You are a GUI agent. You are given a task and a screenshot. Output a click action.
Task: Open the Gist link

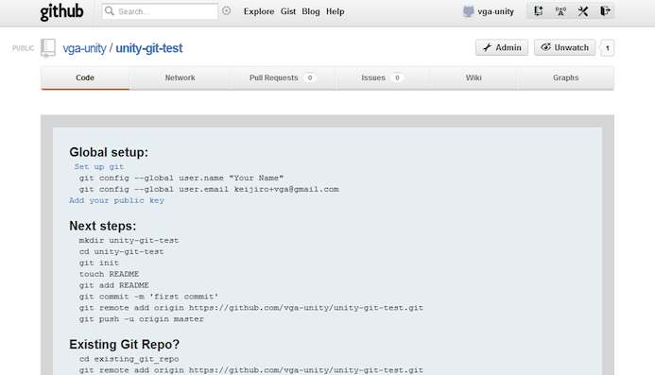(288, 11)
